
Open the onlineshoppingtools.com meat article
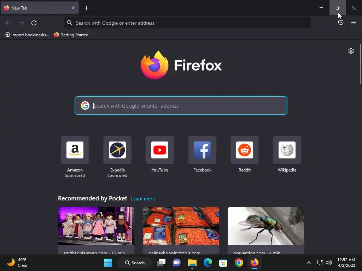(x=181, y=230)
